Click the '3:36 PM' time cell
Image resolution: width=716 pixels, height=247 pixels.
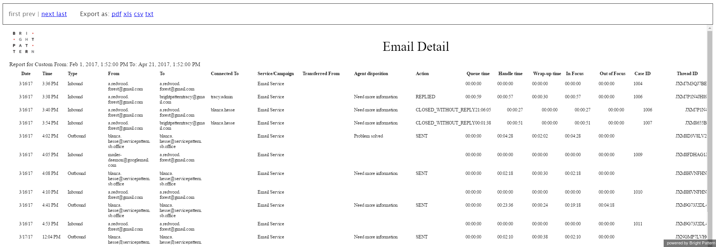point(50,84)
